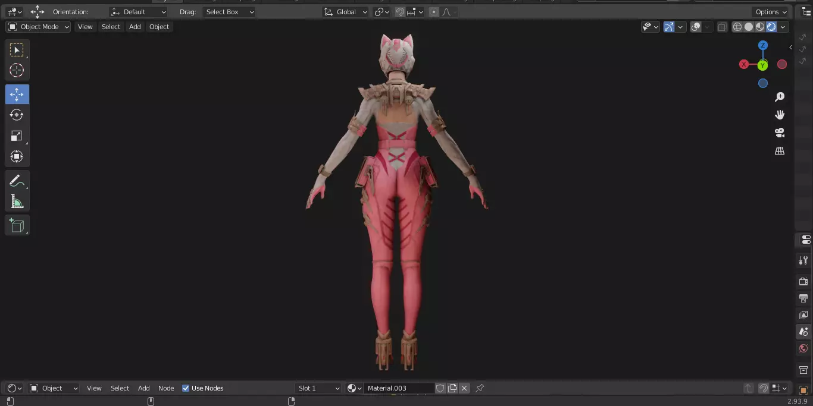Select the Annotate tool
This screenshot has height=406, width=813.
coord(17,181)
